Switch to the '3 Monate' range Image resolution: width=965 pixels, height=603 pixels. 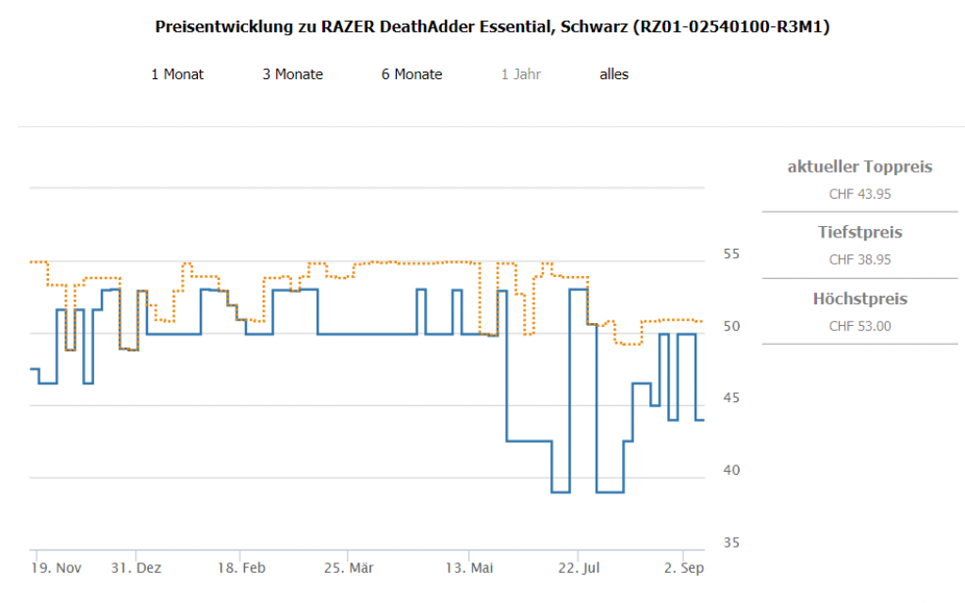(x=292, y=74)
